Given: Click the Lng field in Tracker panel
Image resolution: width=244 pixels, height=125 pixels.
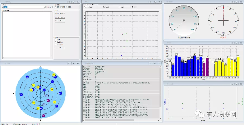Looking at the screenshot, I should (x=114, y=7).
